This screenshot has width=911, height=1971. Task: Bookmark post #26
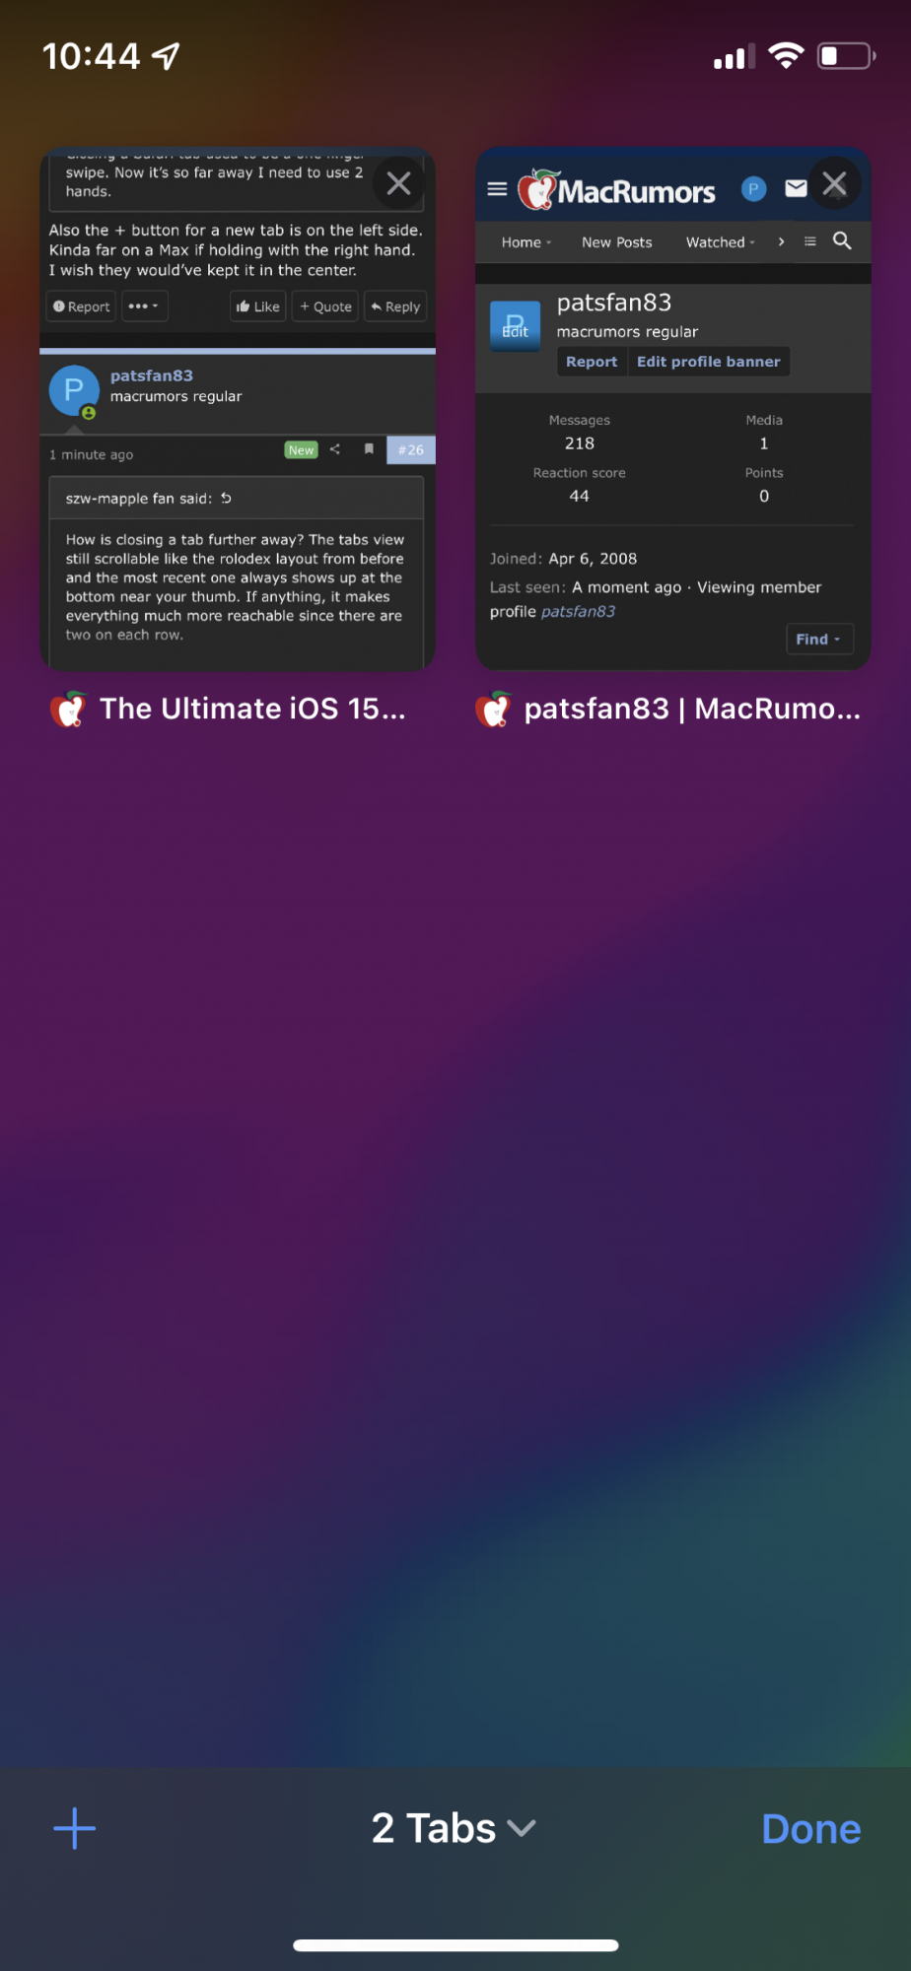click(x=369, y=449)
